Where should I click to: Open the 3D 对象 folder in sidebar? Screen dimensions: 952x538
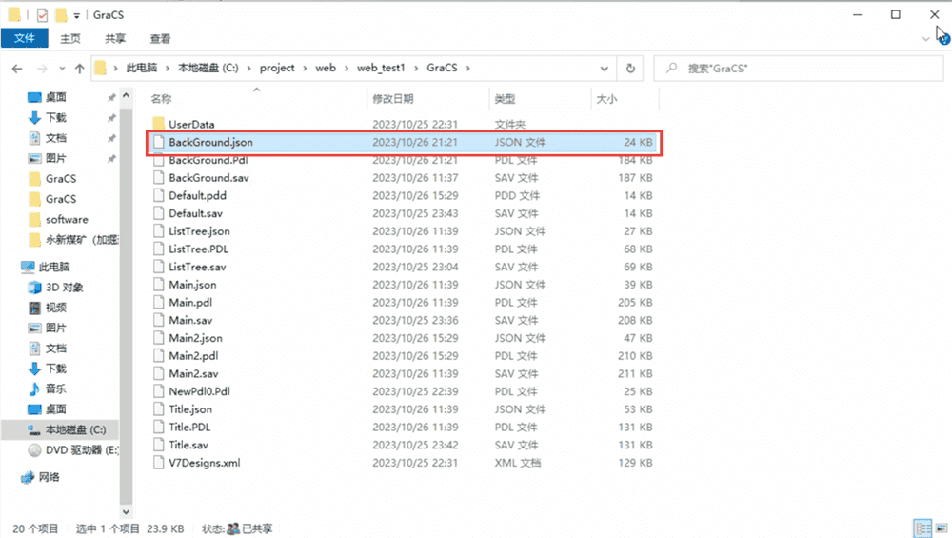64,287
